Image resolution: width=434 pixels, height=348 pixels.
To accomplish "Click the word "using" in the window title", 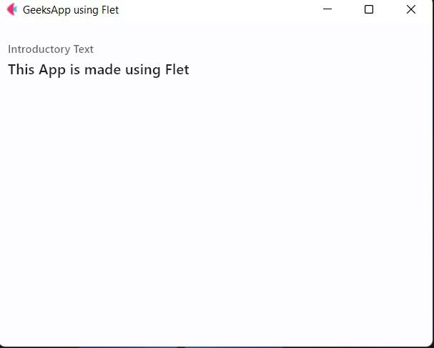I will coord(86,11).
